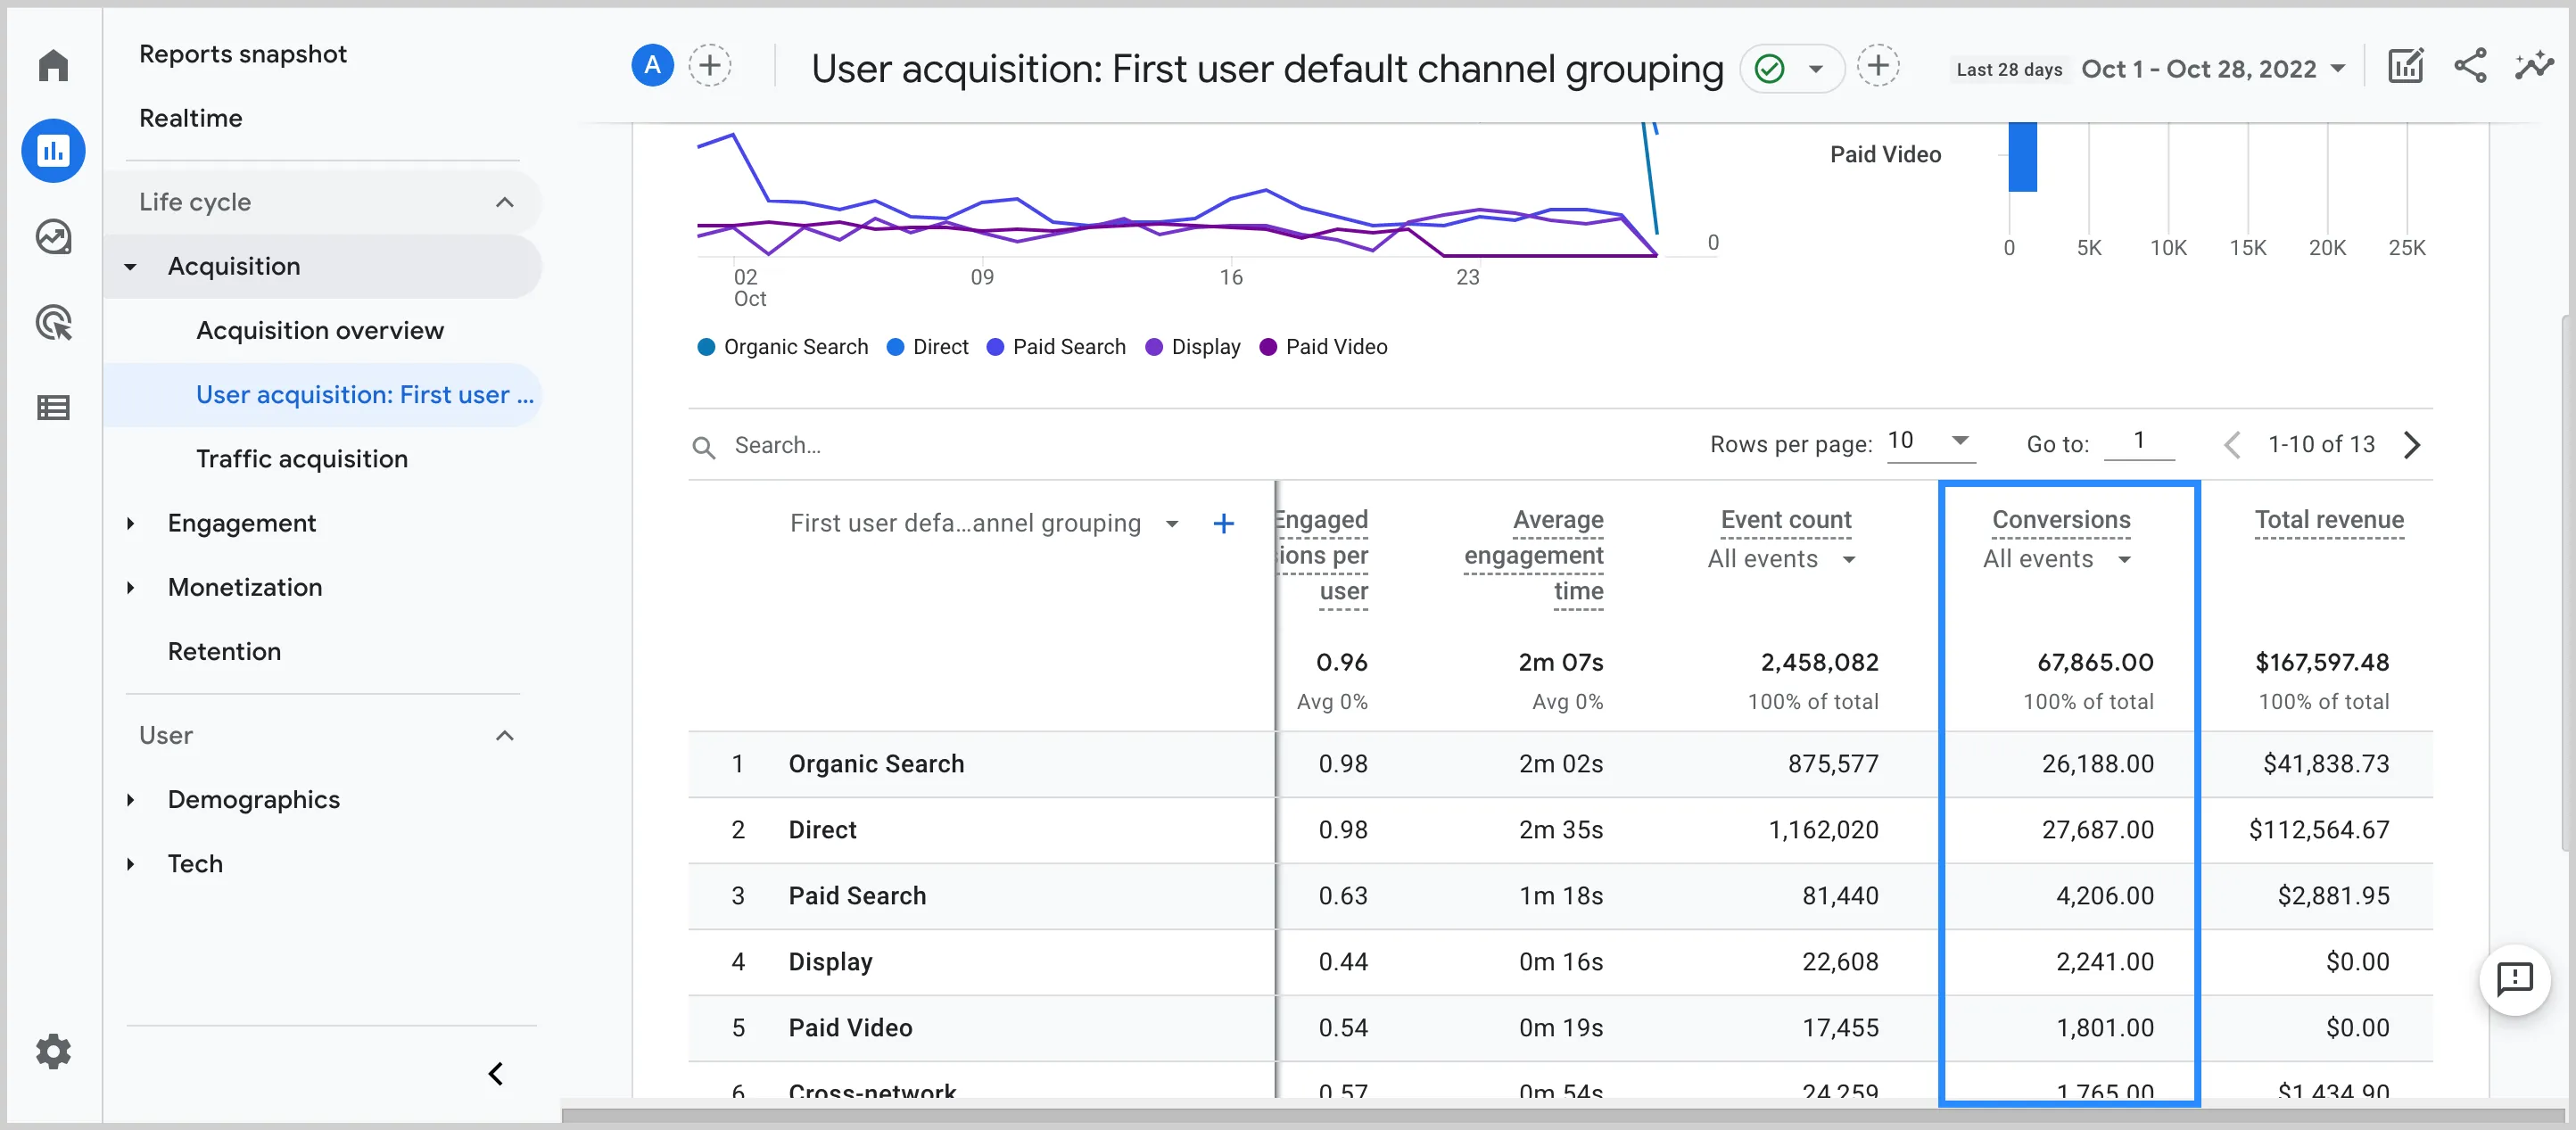Open the Explore icon in left rail
This screenshot has height=1130, width=2576.
53,237
